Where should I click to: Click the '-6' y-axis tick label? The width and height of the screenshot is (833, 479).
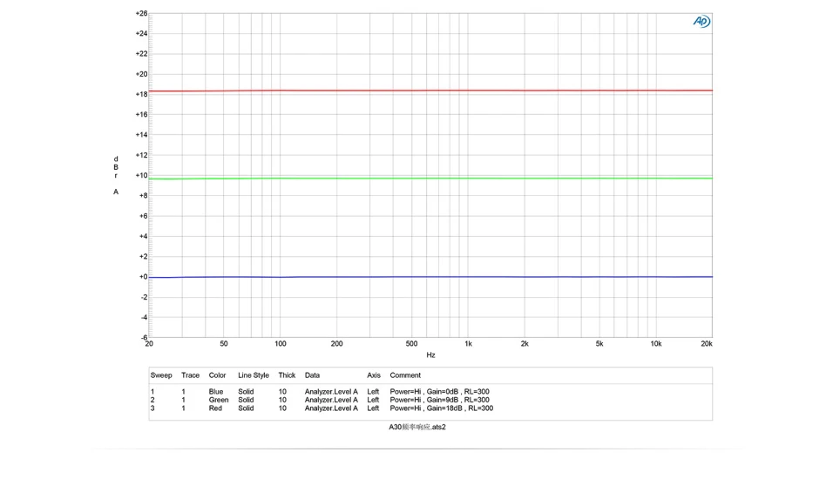[144, 337]
